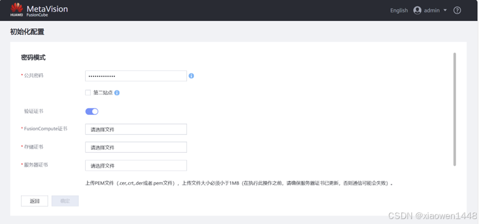Choose file for 服务器证书
479x224 pixels.
coord(136,166)
